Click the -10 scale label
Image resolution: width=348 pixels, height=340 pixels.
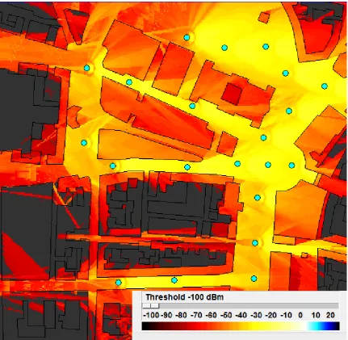click(x=287, y=315)
